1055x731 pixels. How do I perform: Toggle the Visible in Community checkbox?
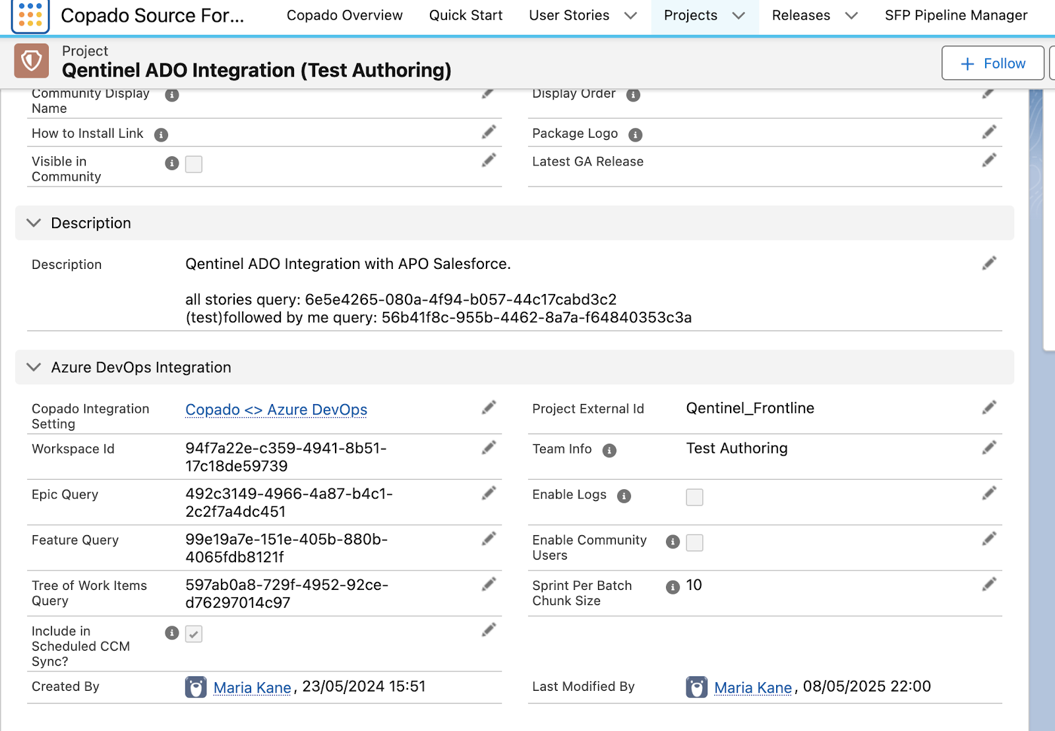194,164
